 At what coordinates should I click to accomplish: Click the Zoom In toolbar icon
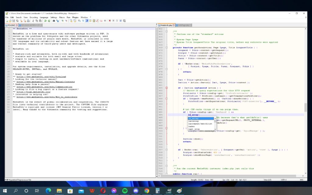point(62,21)
